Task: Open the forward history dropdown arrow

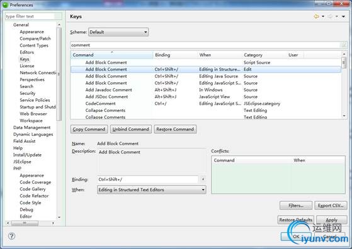Action: coord(337,16)
